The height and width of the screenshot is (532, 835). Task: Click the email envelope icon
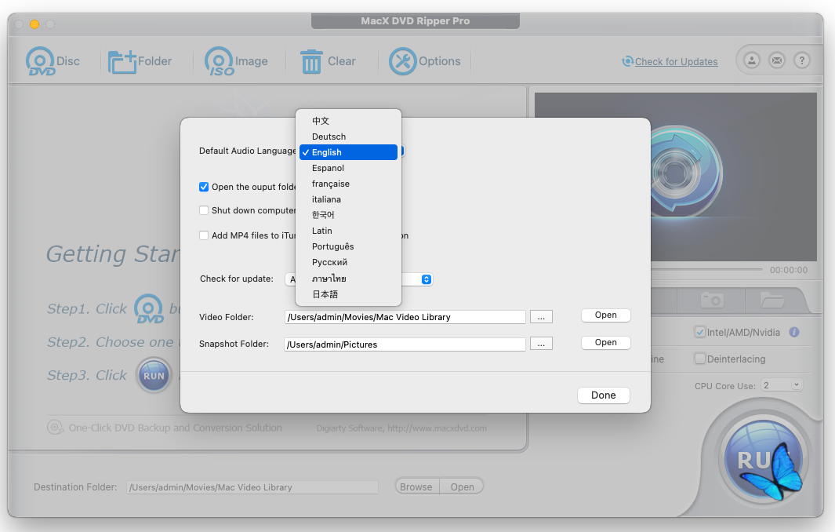pyautogui.click(x=777, y=60)
